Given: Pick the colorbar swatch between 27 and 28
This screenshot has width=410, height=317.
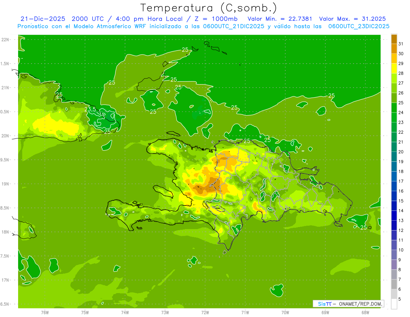Looking at the screenshot, I should (394, 78).
